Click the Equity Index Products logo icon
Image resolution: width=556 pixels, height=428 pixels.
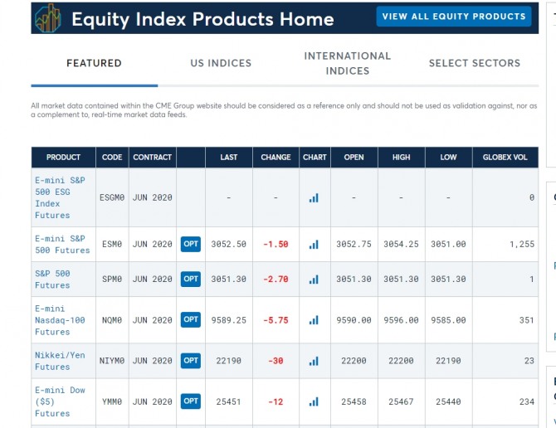(x=48, y=18)
